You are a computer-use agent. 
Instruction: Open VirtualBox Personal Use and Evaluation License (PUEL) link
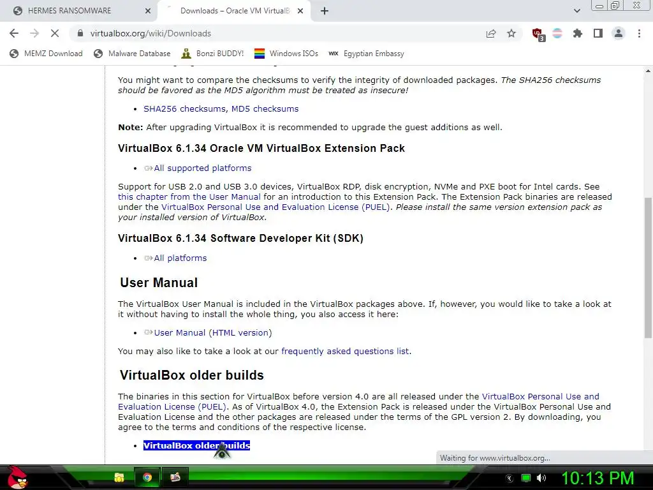pyautogui.click(x=275, y=207)
